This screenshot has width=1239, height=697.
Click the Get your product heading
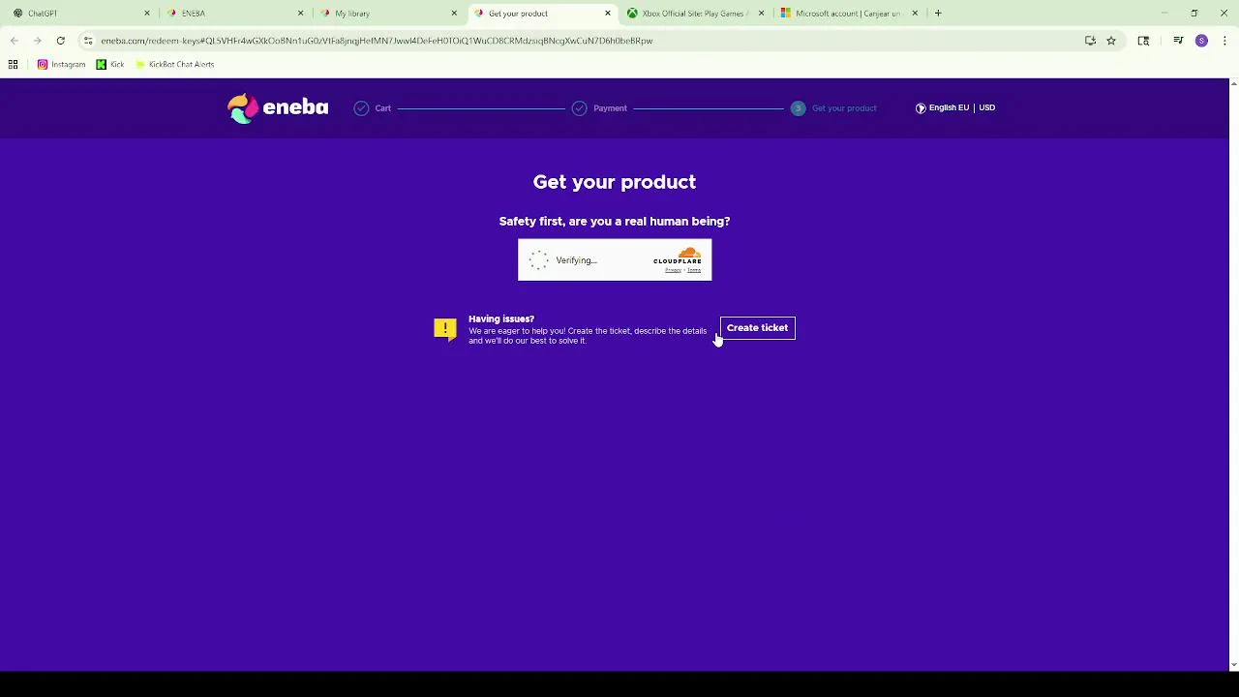[x=615, y=182]
